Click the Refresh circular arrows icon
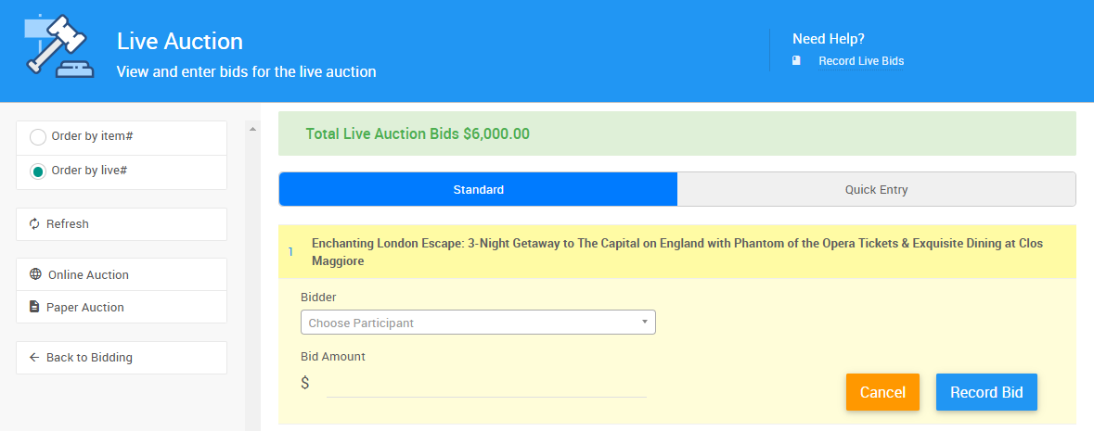Viewport: 1094px width, 431px height. pyautogui.click(x=35, y=224)
